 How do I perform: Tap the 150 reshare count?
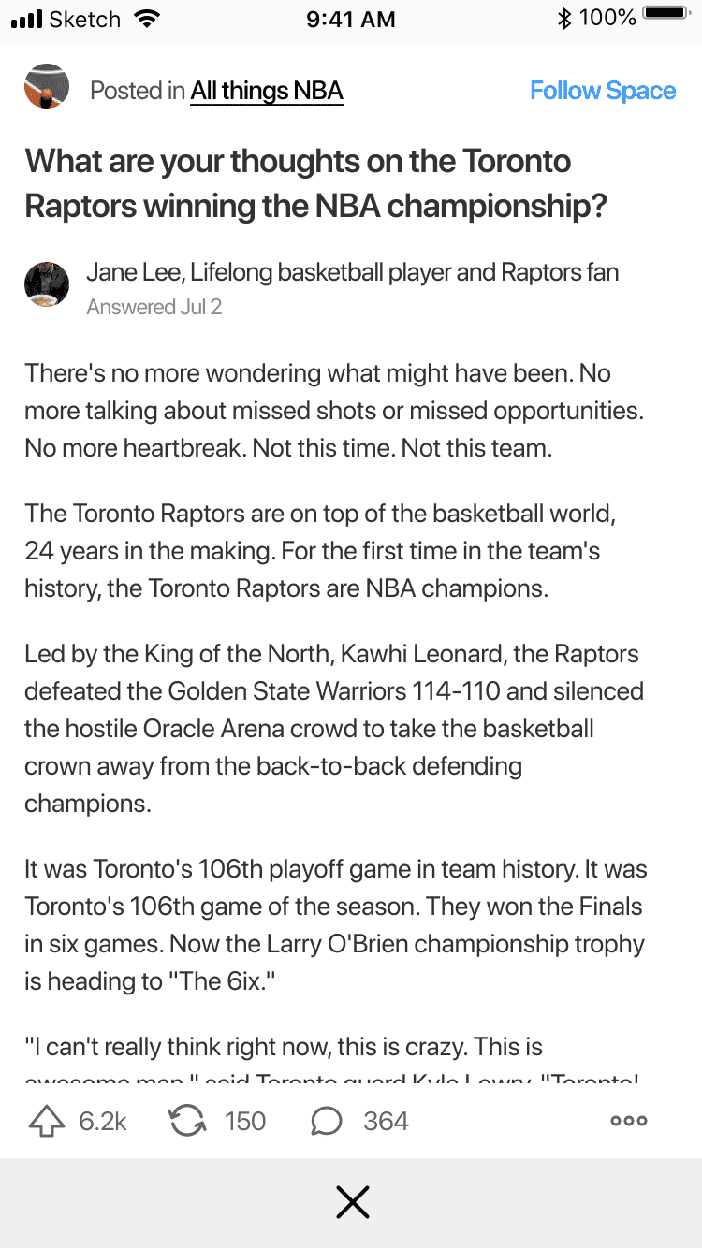[245, 1121]
